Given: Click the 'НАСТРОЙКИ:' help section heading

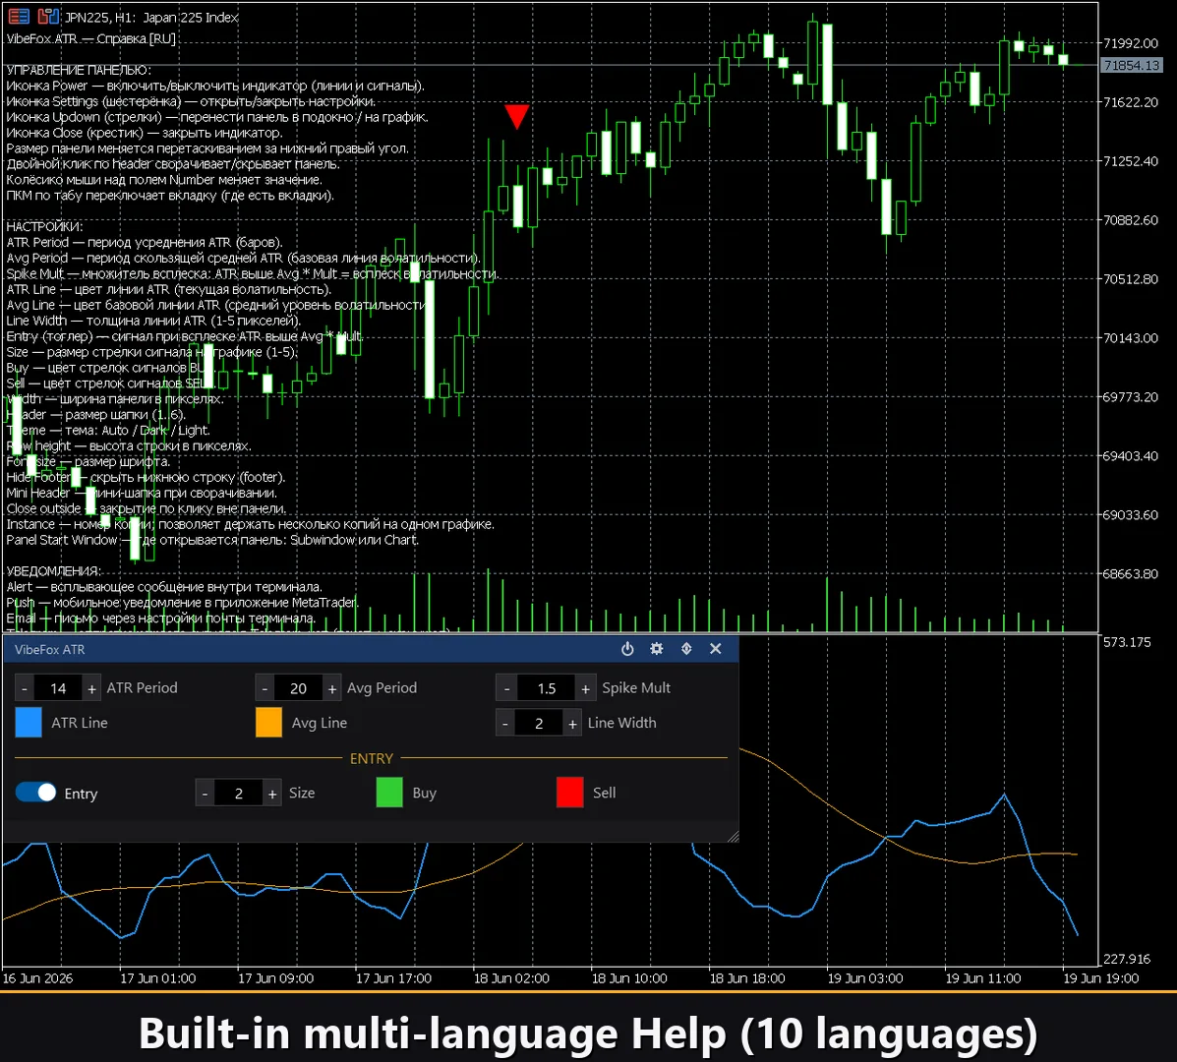Looking at the screenshot, I should click(x=44, y=227).
